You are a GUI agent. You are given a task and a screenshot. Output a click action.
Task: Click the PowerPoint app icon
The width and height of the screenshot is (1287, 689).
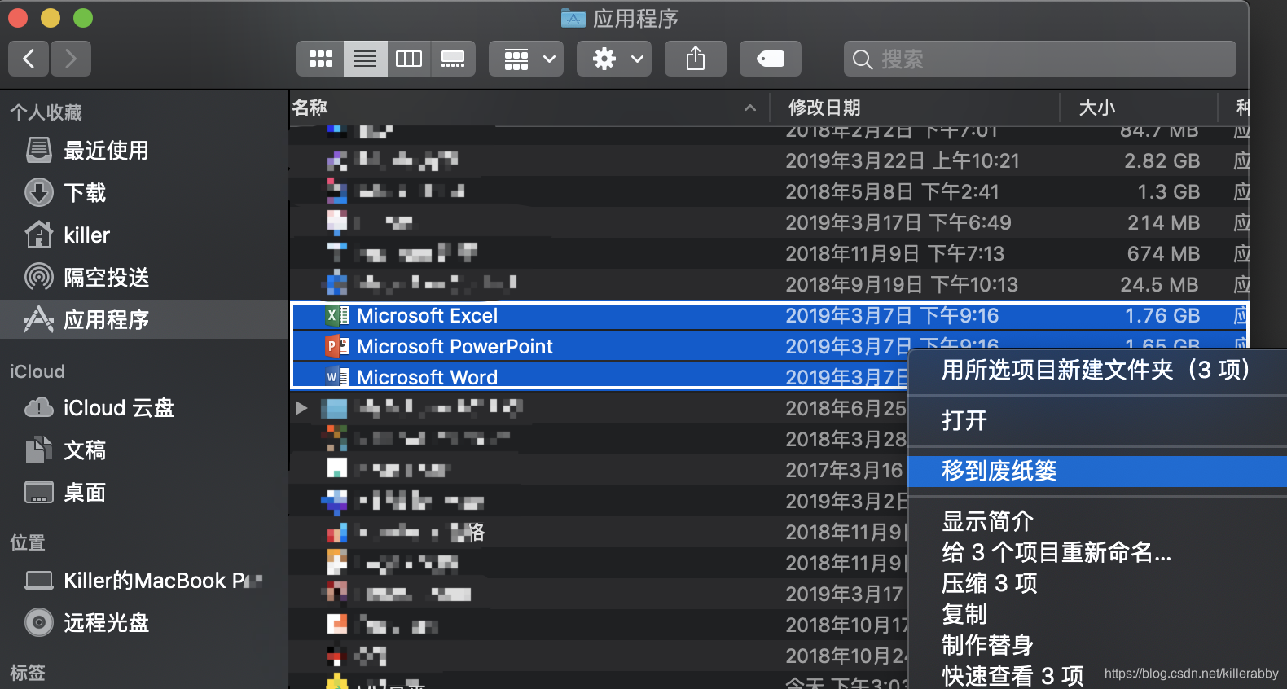[x=337, y=347]
